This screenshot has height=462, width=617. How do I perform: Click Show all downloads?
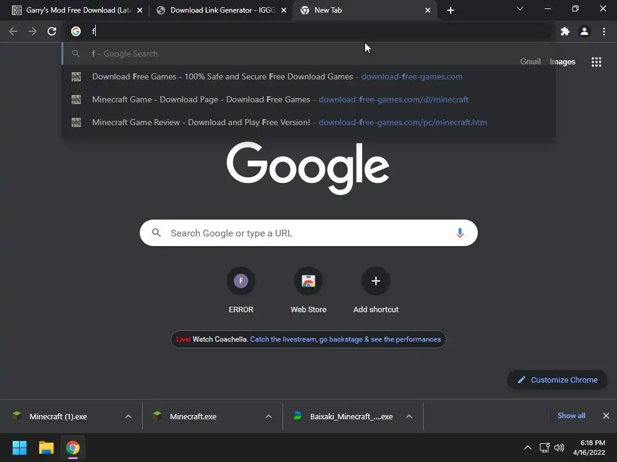coord(571,416)
